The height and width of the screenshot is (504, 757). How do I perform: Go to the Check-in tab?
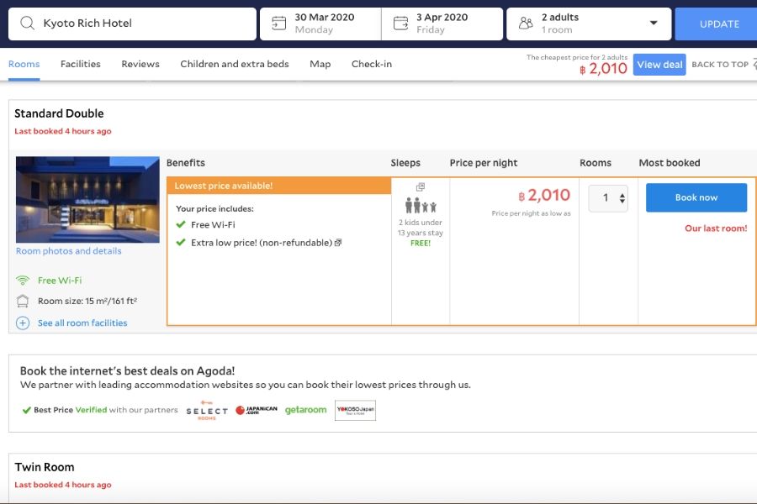pyautogui.click(x=372, y=64)
